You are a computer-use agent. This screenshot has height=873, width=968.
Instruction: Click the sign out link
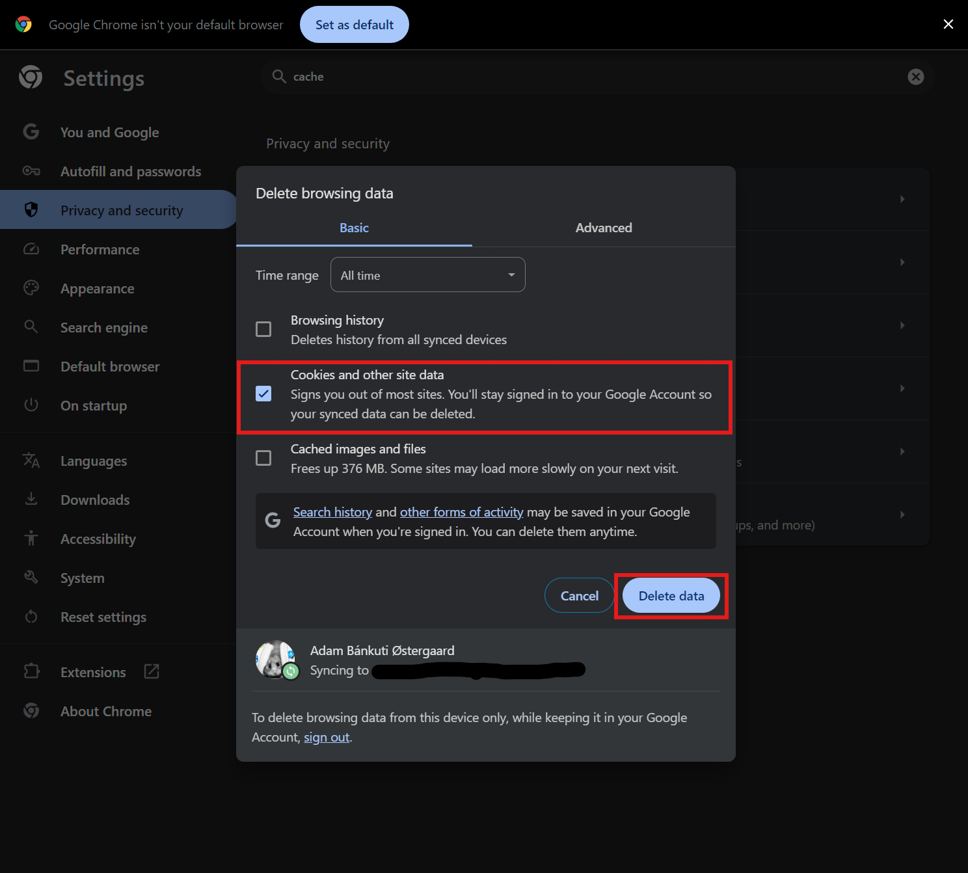[x=327, y=738]
